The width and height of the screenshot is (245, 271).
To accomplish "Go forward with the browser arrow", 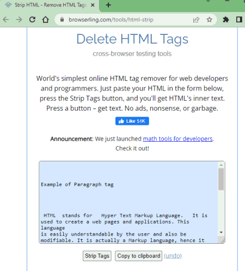I will click(x=19, y=20).
